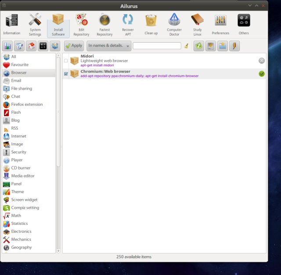Click the software search text field
Viewport: 281px width, 275px height.
[157, 46]
